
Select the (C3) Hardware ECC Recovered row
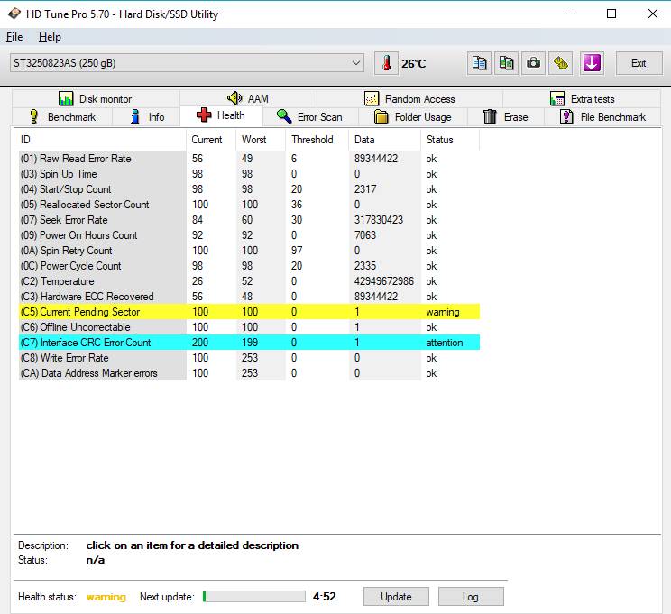249,297
